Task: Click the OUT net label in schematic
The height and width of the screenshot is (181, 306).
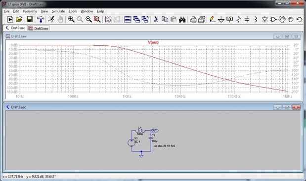Action: pos(155,130)
